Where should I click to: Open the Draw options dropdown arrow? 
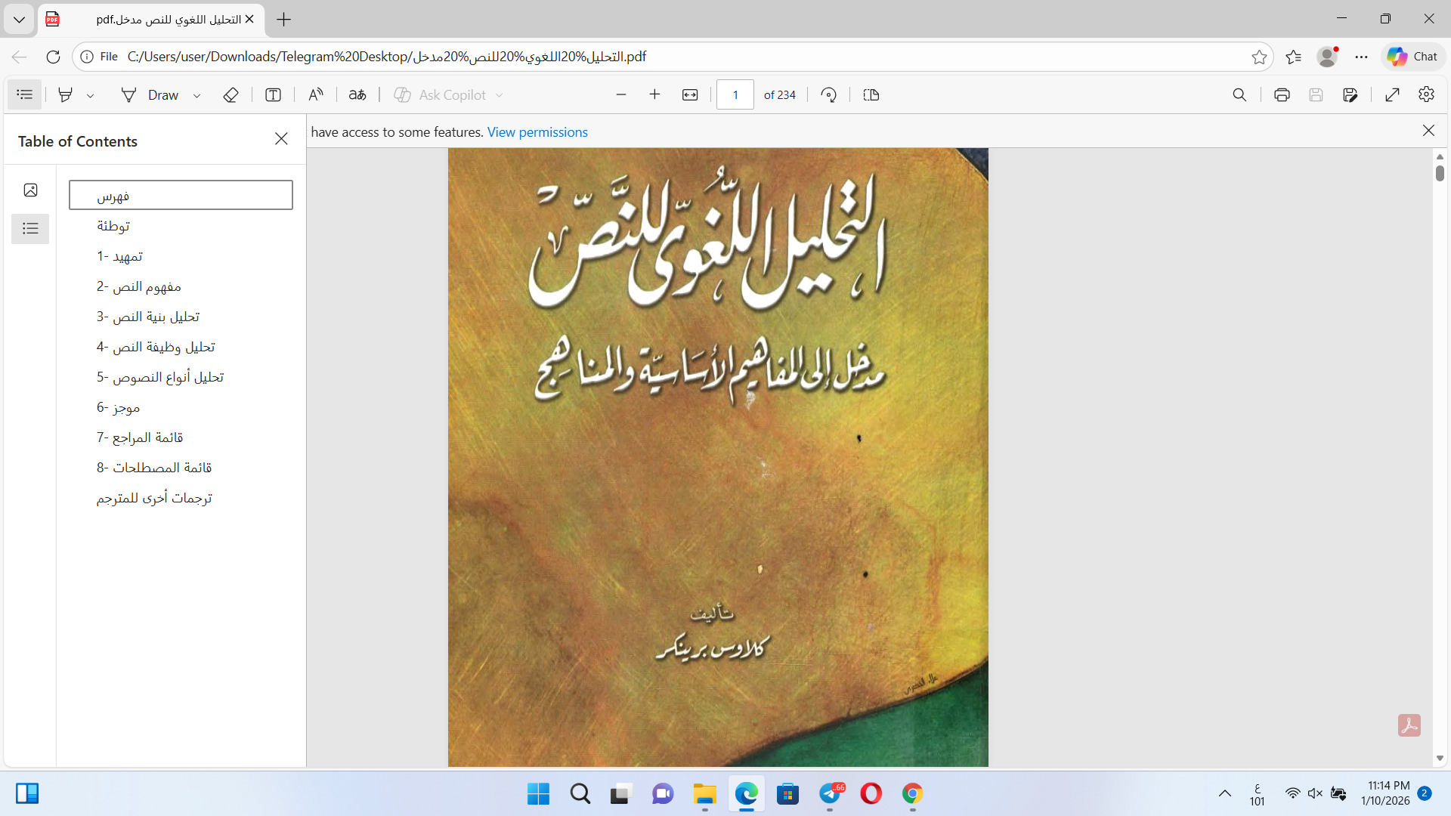coord(196,96)
